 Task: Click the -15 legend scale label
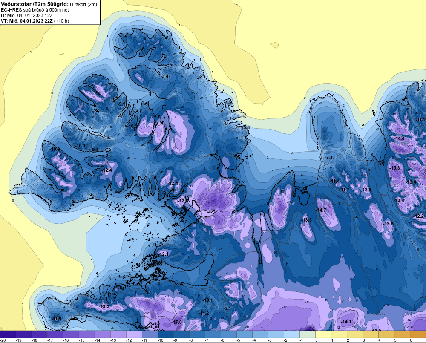tap(82, 340)
